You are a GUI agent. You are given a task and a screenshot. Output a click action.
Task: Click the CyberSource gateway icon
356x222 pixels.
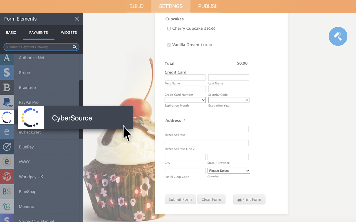coord(7,117)
